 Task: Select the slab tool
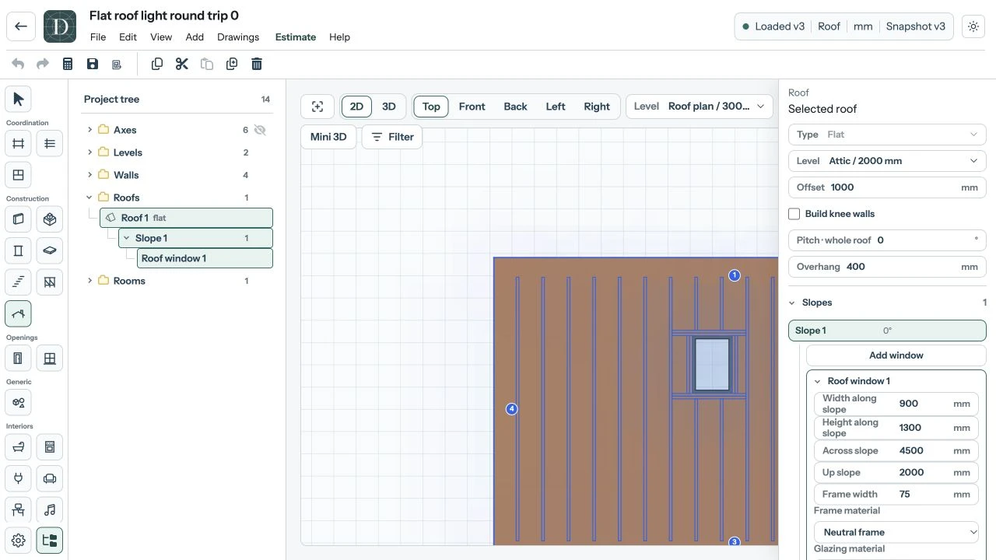coord(50,250)
